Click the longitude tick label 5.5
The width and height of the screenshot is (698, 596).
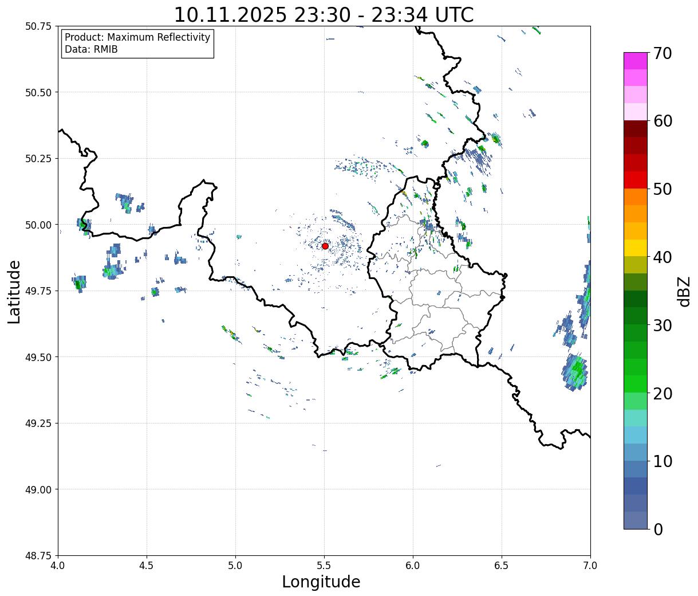[324, 566]
